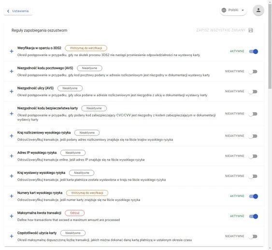Click the save floppy disk icon
The height and width of the screenshot is (250, 272).
pos(251,30)
